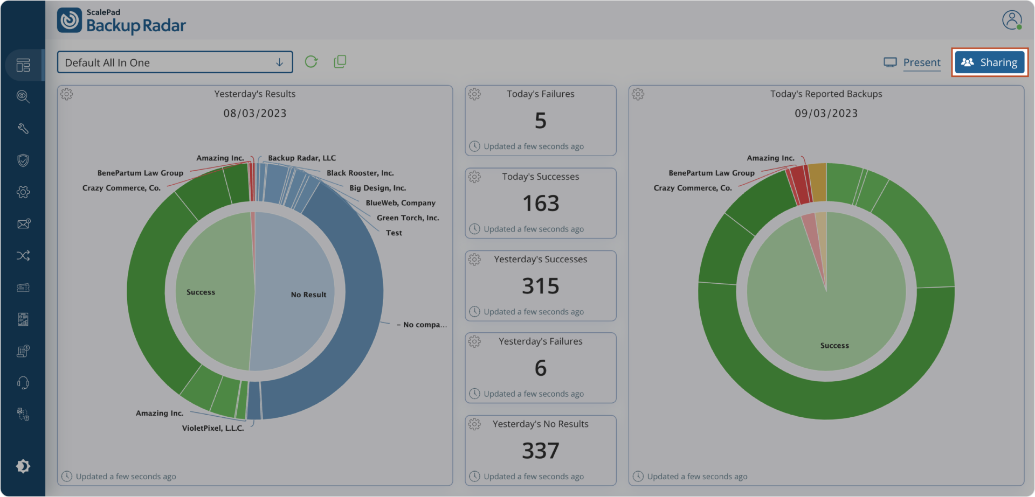This screenshot has width=1035, height=497.
Task: Click the Black Rooster, Inc. chart label
Action: tap(360, 173)
